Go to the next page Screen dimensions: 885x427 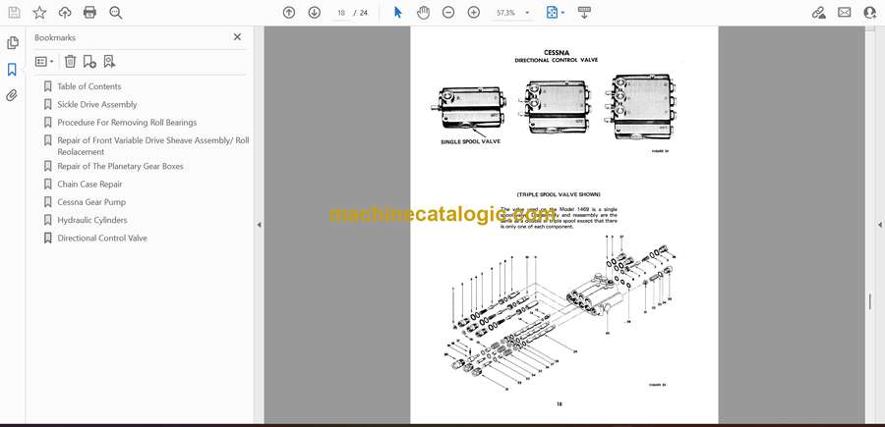point(315,13)
